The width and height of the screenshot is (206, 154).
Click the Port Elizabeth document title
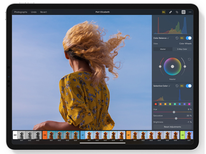point(102,12)
